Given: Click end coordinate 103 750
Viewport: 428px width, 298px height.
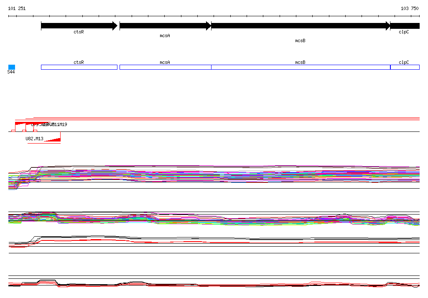Looking at the screenshot, I should click(410, 8).
